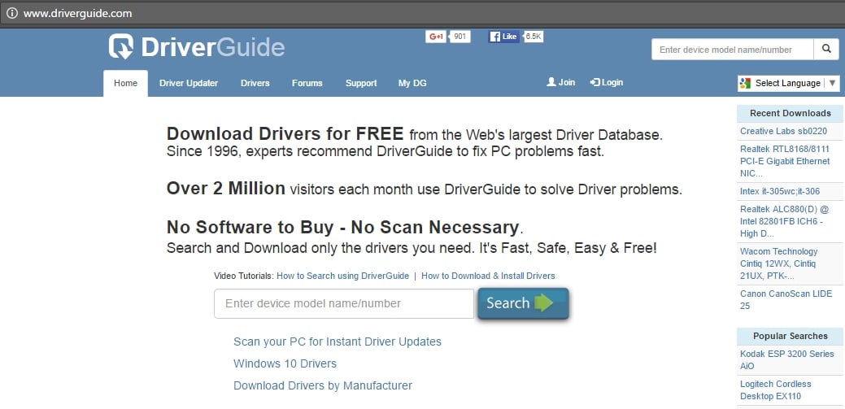Open Logitech Cordless Desktop EX110 link
The width and height of the screenshot is (845, 409).
(x=776, y=390)
